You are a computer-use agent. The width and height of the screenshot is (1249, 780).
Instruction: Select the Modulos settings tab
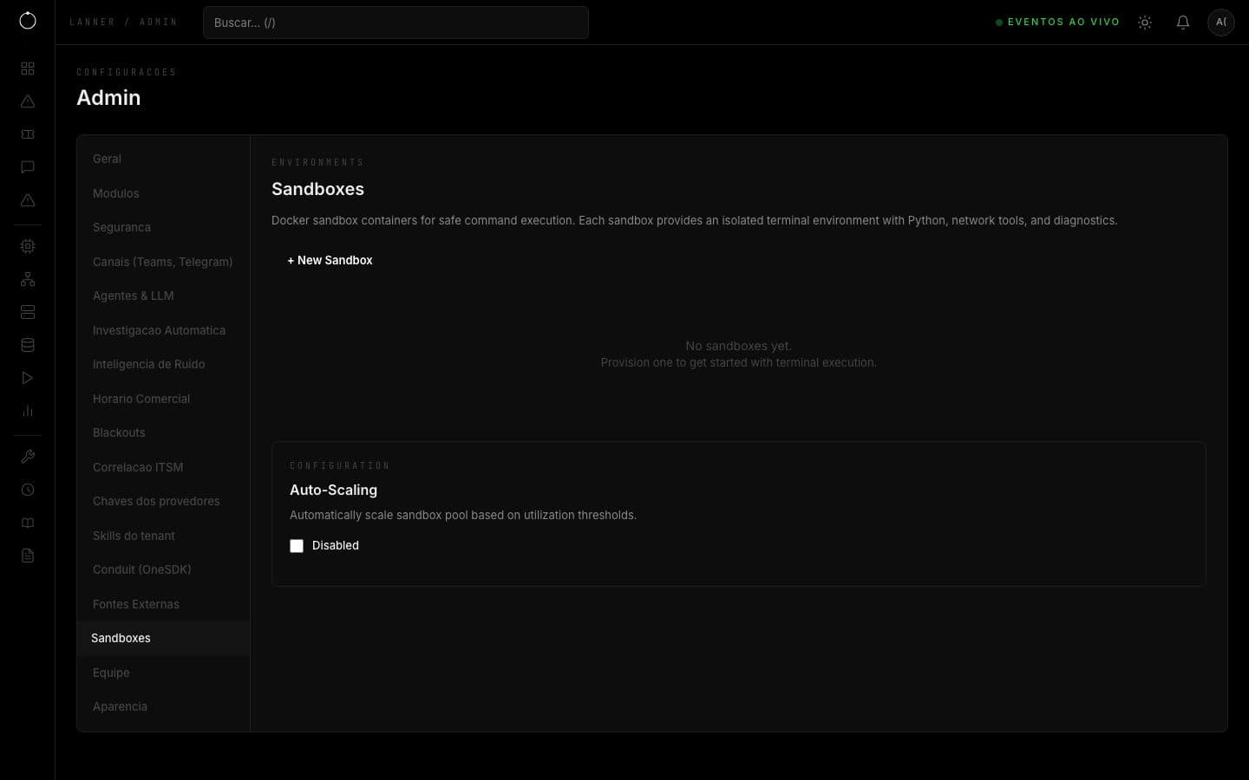point(163,193)
